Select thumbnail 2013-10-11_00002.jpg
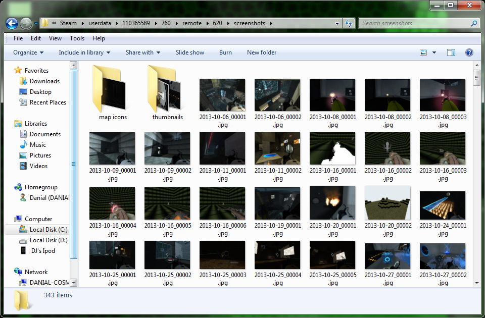 point(277,148)
